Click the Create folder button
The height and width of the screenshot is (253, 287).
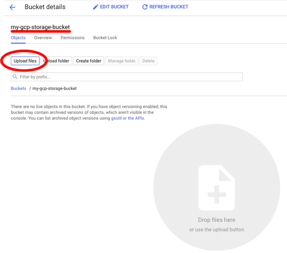click(88, 61)
